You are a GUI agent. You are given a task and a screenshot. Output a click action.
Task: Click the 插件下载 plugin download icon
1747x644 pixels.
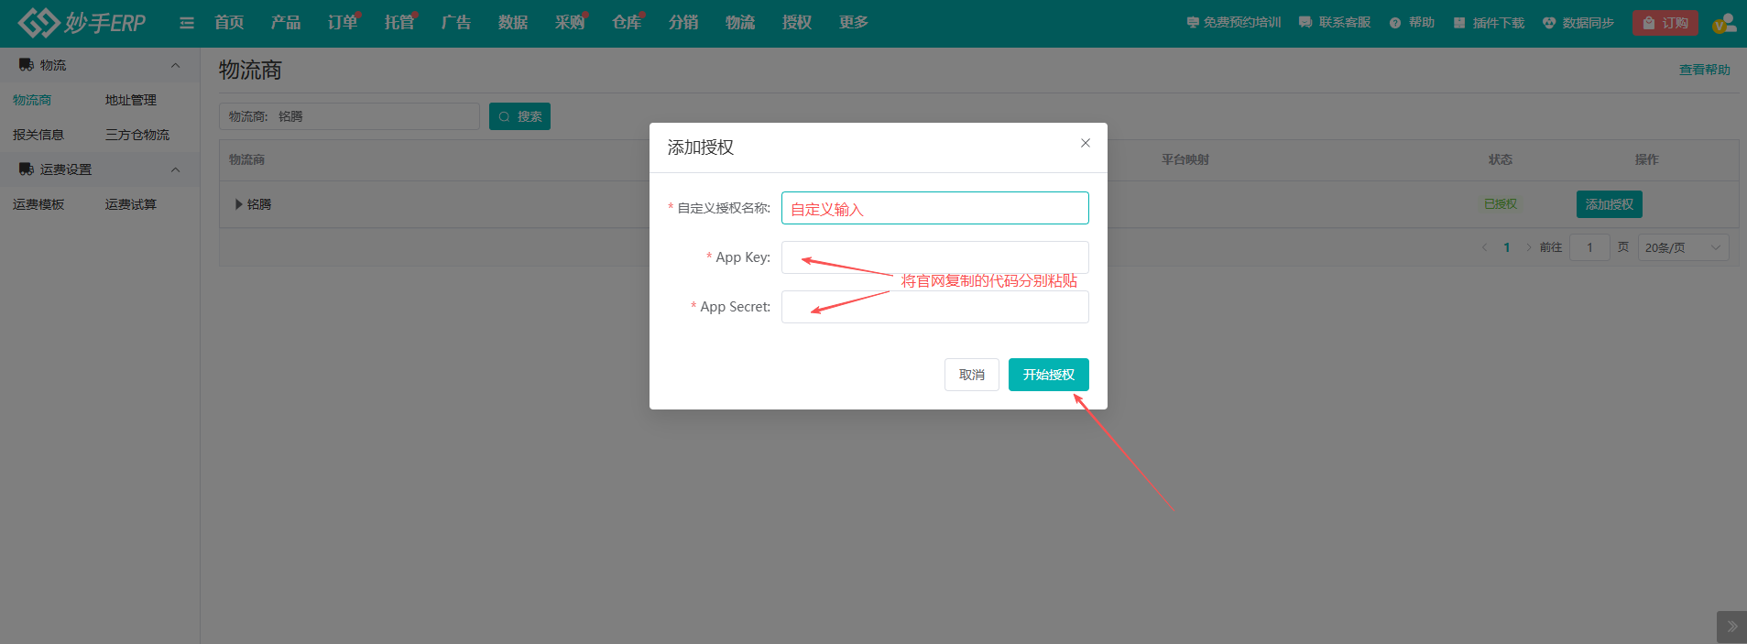1459,23
